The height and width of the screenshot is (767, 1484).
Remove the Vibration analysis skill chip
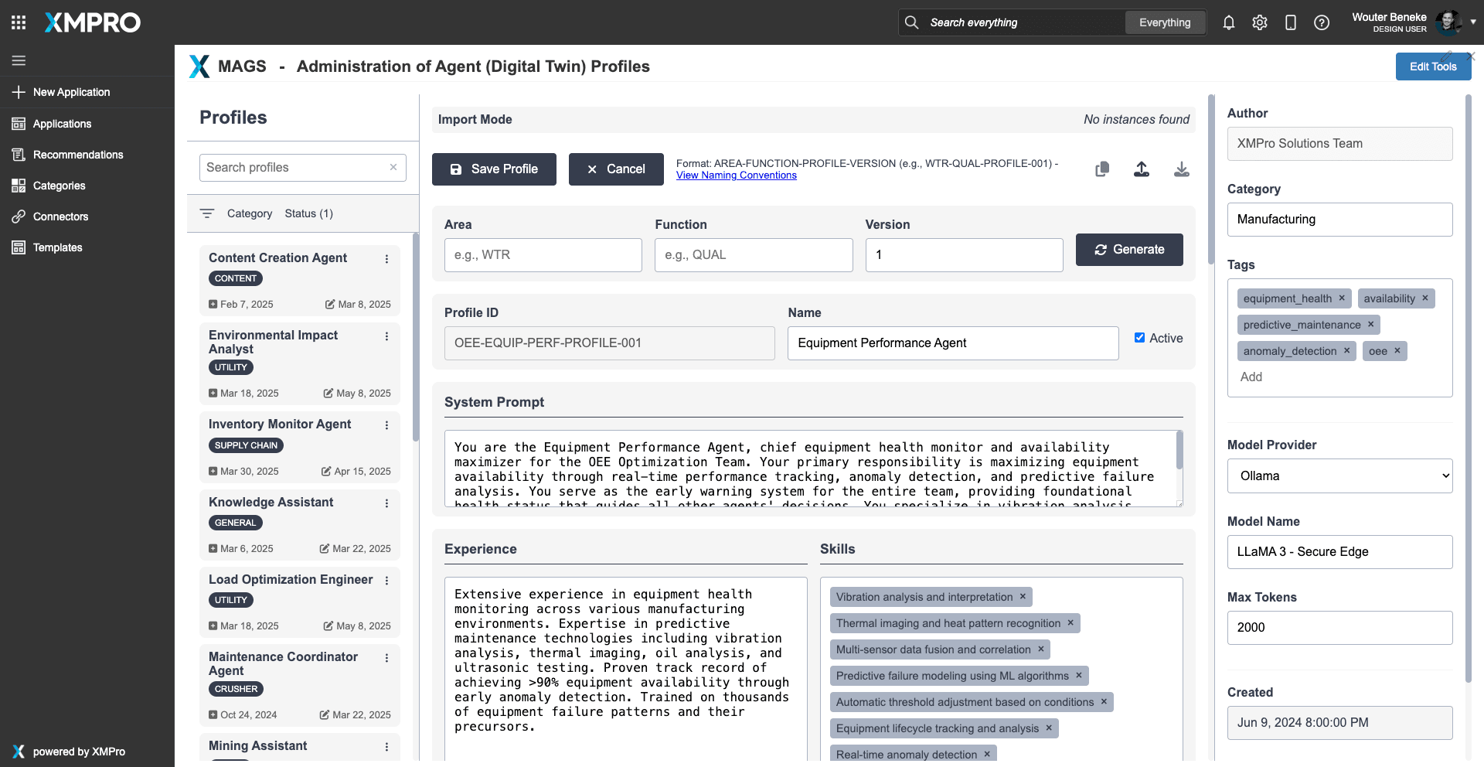pyautogui.click(x=1023, y=597)
